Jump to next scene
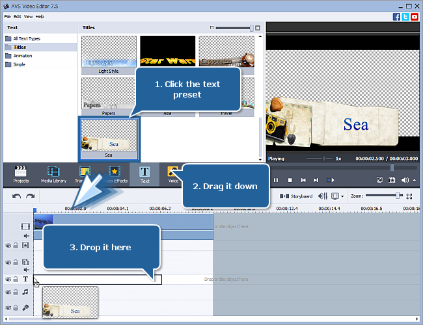The image size is (423, 325). coord(330,180)
